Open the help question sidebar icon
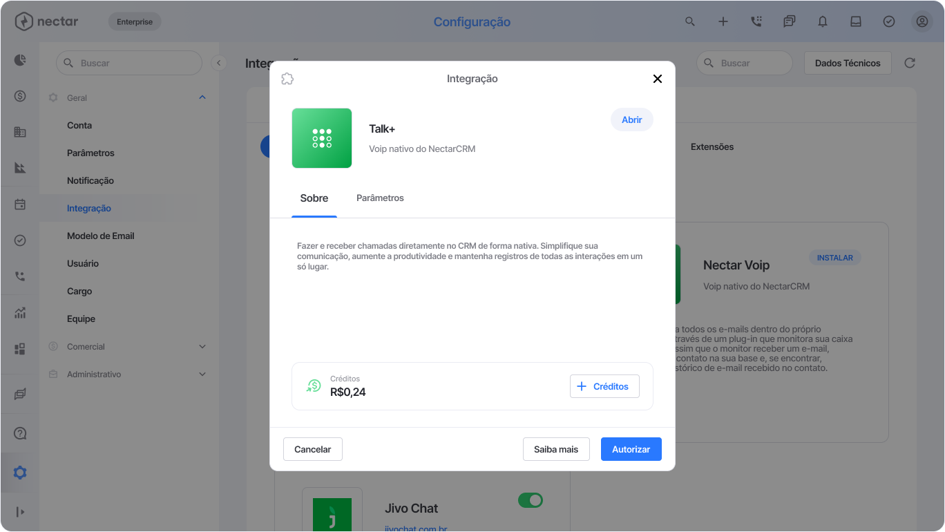This screenshot has width=945, height=532. [x=20, y=434]
